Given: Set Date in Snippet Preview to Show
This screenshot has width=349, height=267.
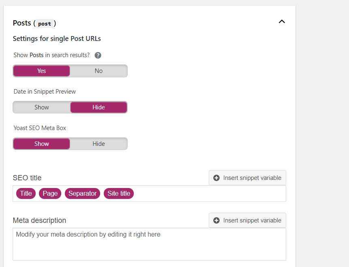Looking at the screenshot, I should [41, 107].
